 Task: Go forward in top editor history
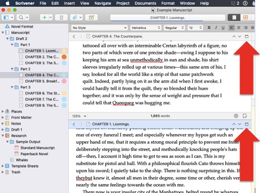point(81,37)
